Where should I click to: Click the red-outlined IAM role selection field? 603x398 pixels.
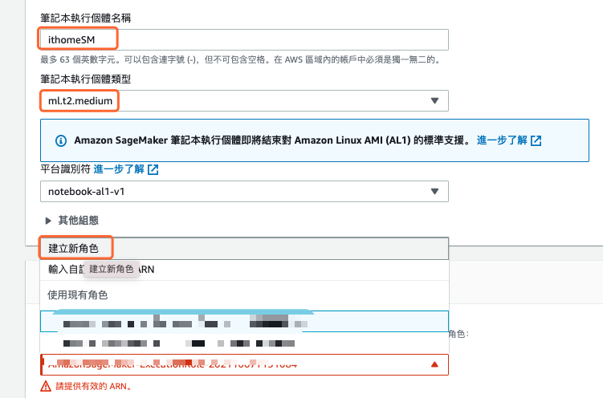pos(241,364)
